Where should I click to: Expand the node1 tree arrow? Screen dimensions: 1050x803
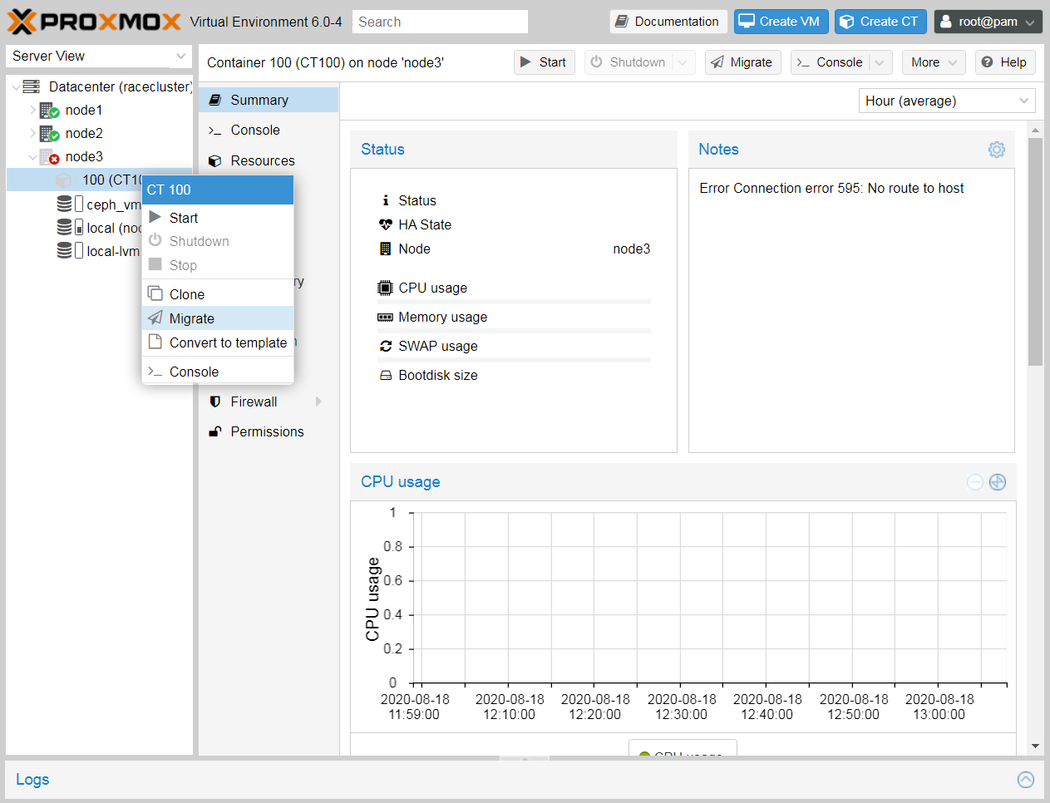click(32, 110)
